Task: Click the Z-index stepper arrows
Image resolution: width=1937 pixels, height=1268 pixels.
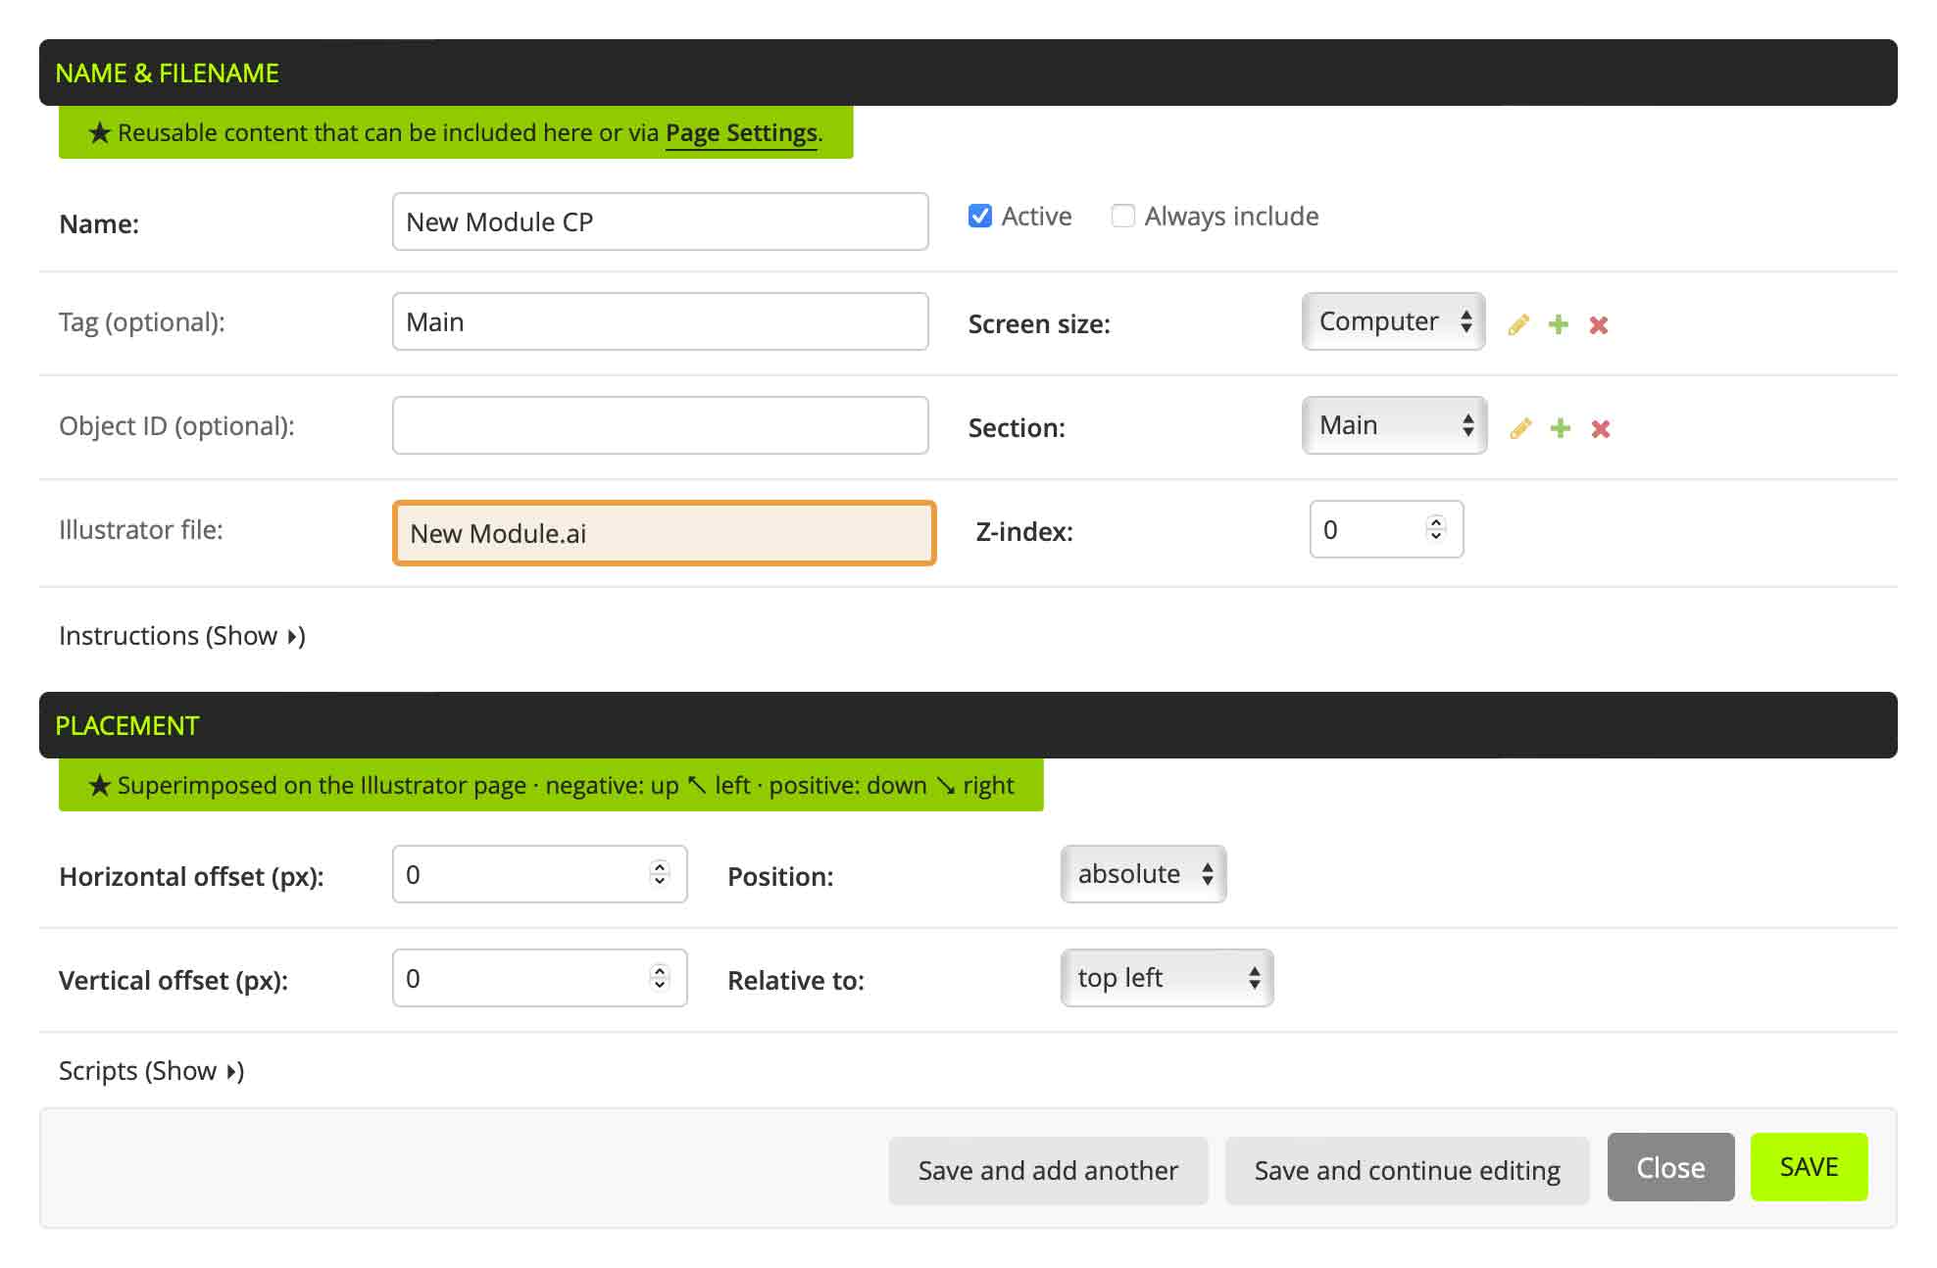Action: pyautogui.click(x=1436, y=529)
